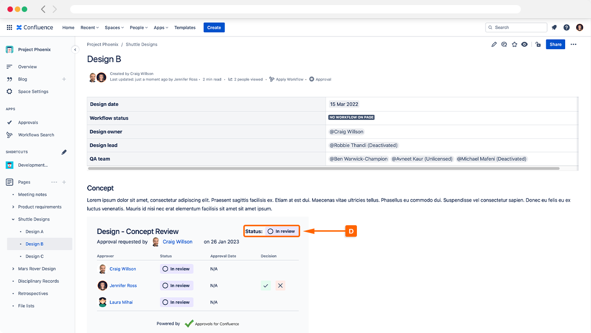Viewport: 591px width, 333px height.
Task: Open the Templates menu item
Action: (185, 28)
